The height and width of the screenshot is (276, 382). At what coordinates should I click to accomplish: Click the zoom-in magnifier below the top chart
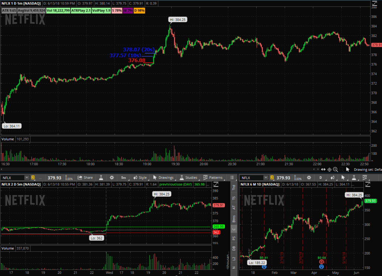335,170
